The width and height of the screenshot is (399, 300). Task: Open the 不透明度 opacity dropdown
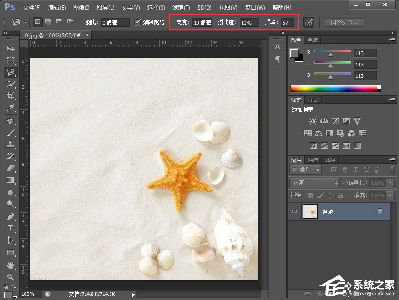click(x=389, y=182)
